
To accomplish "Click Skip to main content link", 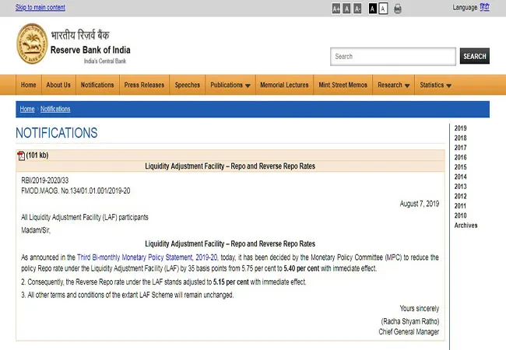I will pyautogui.click(x=40, y=8).
